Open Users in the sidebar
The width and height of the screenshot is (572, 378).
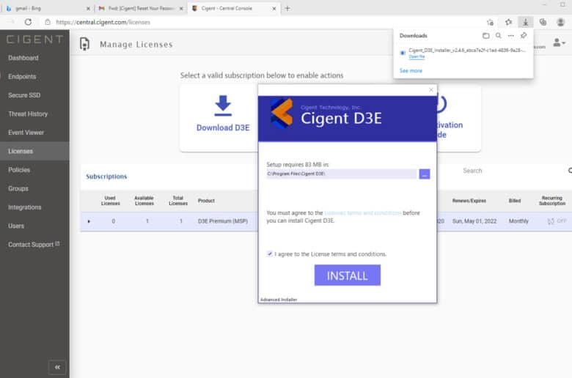point(16,226)
